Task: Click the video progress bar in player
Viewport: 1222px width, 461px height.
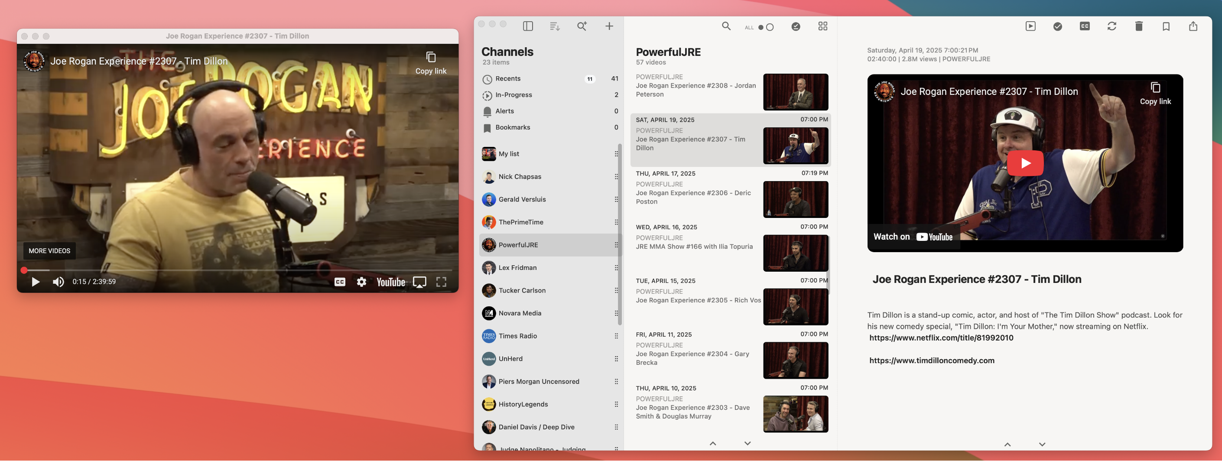Action: [237, 270]
